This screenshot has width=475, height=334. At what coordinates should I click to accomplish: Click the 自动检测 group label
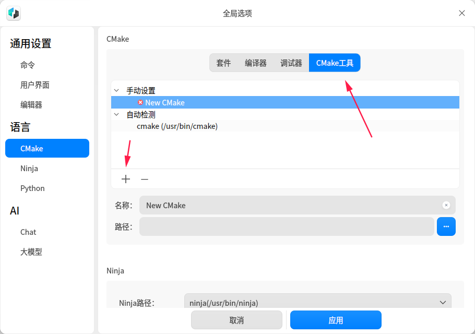tap(141, 114)
